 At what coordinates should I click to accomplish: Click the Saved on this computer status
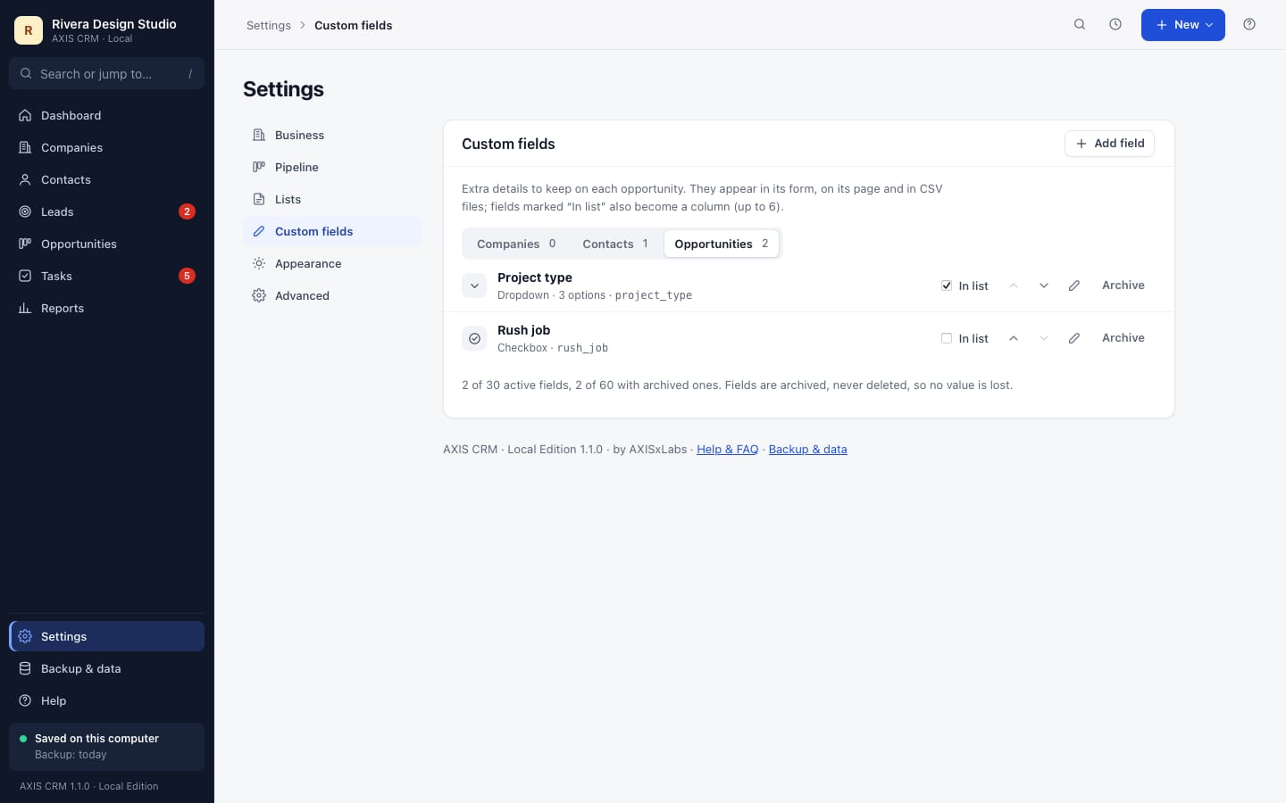[x=106, y=747]
